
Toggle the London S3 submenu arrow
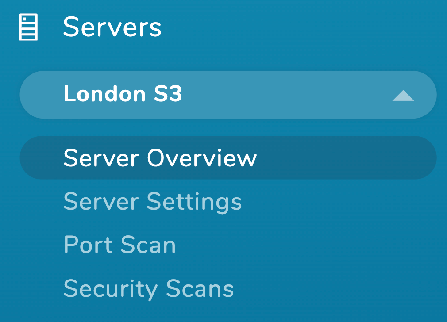point(403,96)
